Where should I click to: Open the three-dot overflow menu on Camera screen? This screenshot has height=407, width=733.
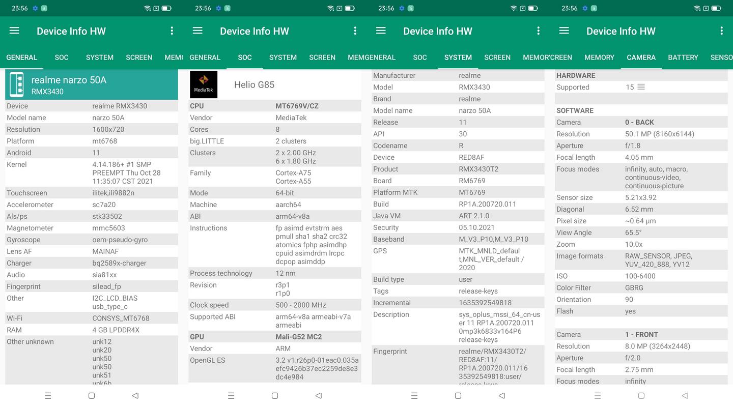point(721,31)
